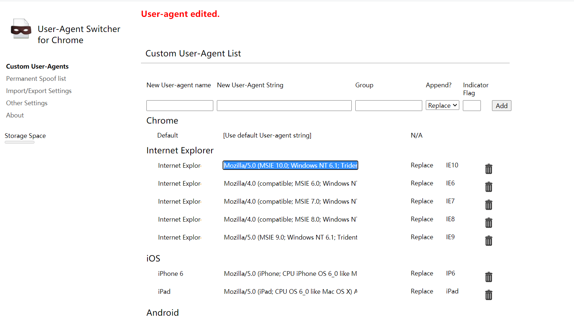Open the About page
The width and height of the screenshot is (574, 320).
coord(15,115)
